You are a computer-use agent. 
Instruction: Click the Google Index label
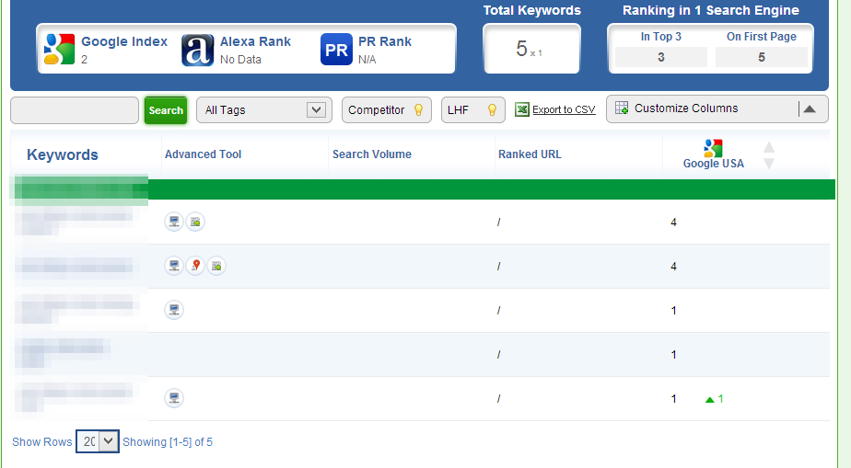pyautogui.click(x=124, y=41)
